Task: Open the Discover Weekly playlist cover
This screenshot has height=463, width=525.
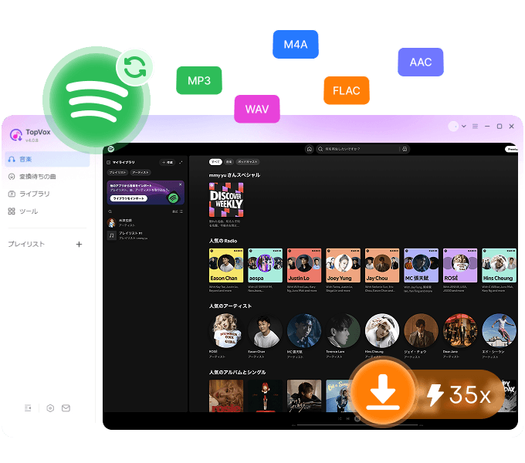Action: (226, 200)
